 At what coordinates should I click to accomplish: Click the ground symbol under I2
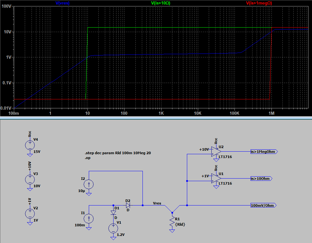click(89, 194)
